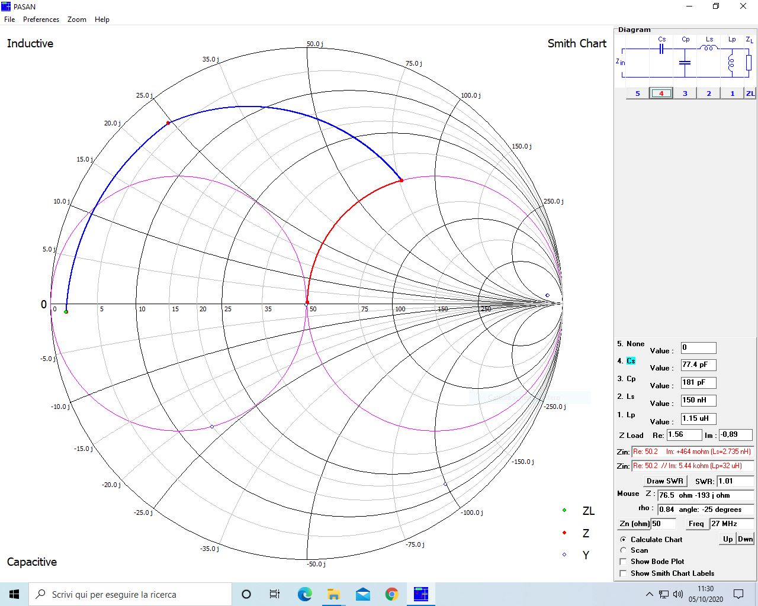
Task: Click the Cp parallel capacitor symbol in the diagram
Action: pyautogui.click(x=685, y=62)
